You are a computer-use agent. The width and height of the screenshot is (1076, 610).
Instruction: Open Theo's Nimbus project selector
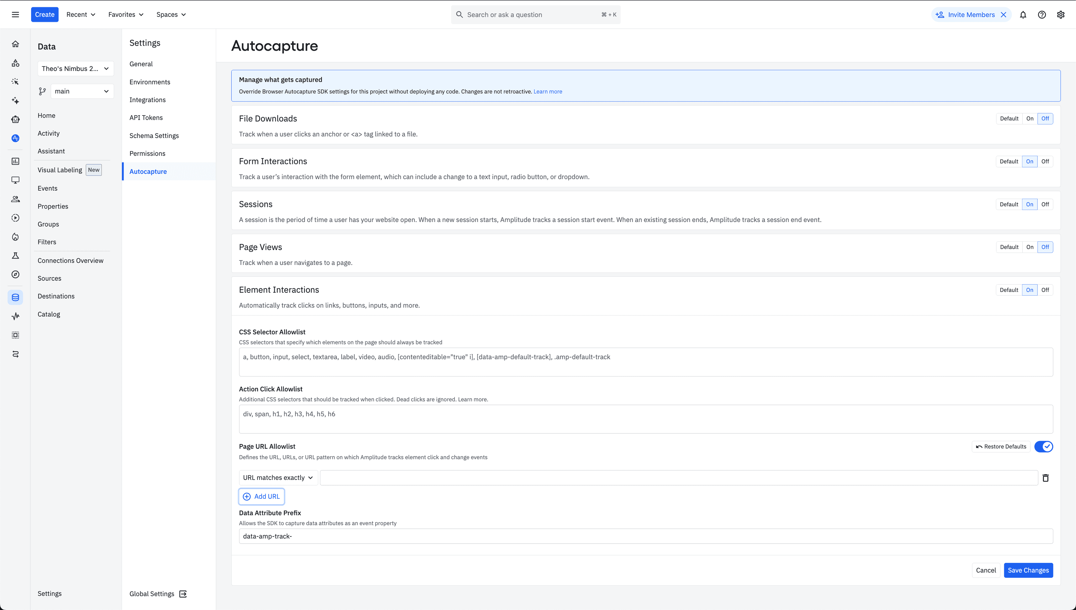75,69
